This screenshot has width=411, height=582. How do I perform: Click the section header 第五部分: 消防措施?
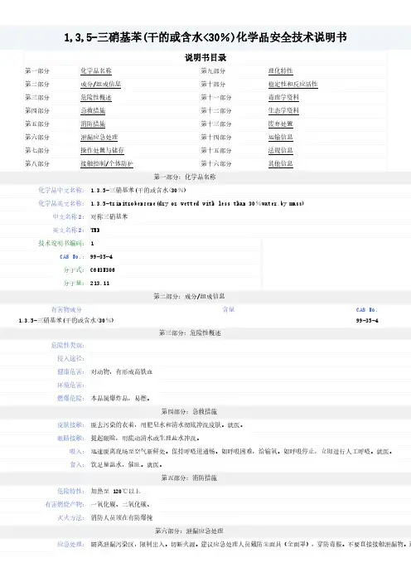pyautogui.click(x=189, y=478)
